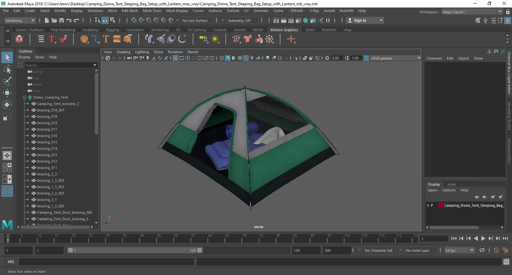This screenshot has height=275, width=512.
Task: Open the sRGB gamma color space dropdown
Action: [395, 58]
